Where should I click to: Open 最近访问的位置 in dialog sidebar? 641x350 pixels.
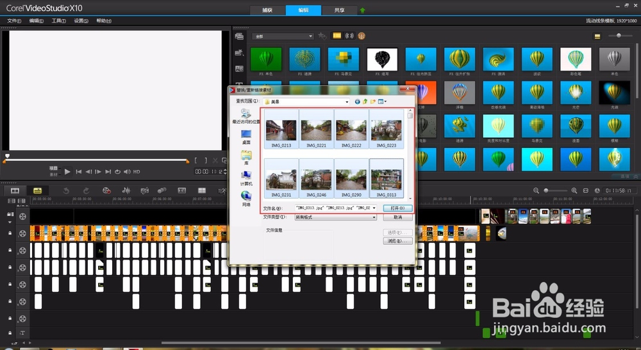coord(246,117)
